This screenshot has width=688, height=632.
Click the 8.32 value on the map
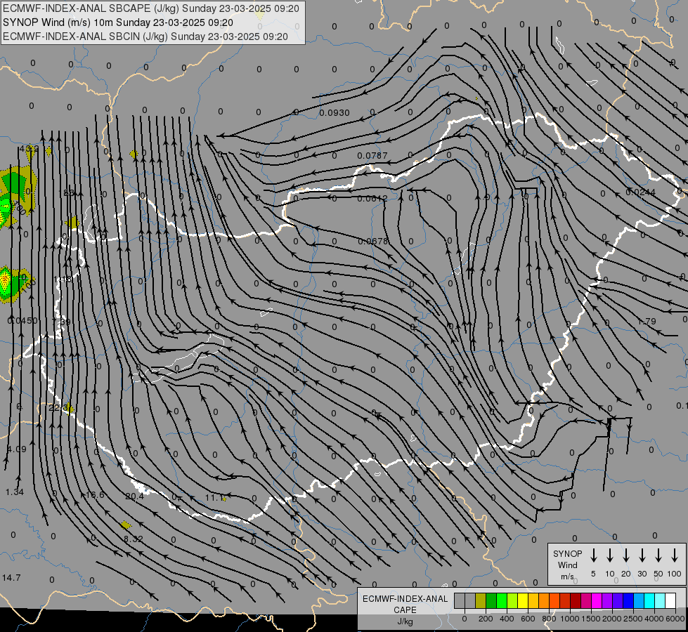click(134, 539)
